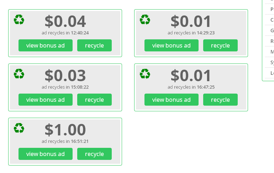
Task: View bonus ad on the 14:29:23 card
Action: pos(172,45)
